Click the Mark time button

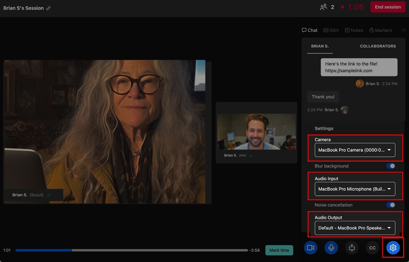click(x=279, y=250)
